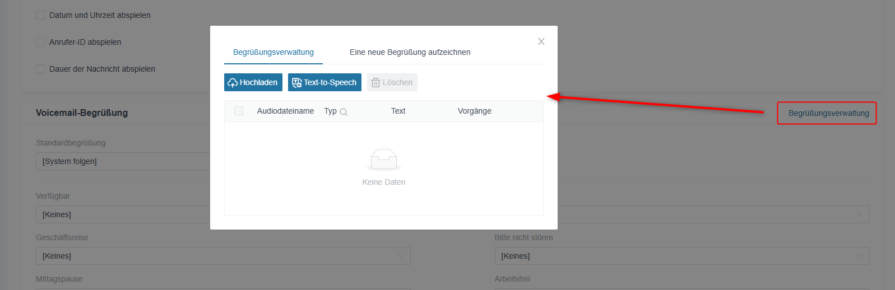Screen dimensions: 895x290
Task: Check Dauer der Nachricht abspielen
Action: pyautogui.click(x=40, y=69)
